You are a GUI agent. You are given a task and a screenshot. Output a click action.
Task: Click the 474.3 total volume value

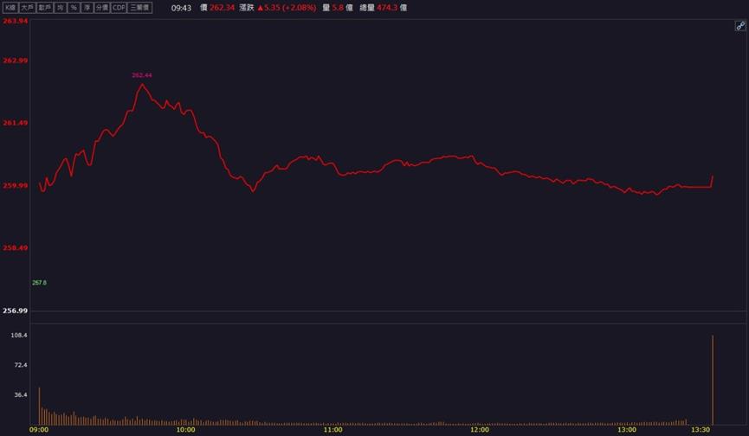(387, 8)
